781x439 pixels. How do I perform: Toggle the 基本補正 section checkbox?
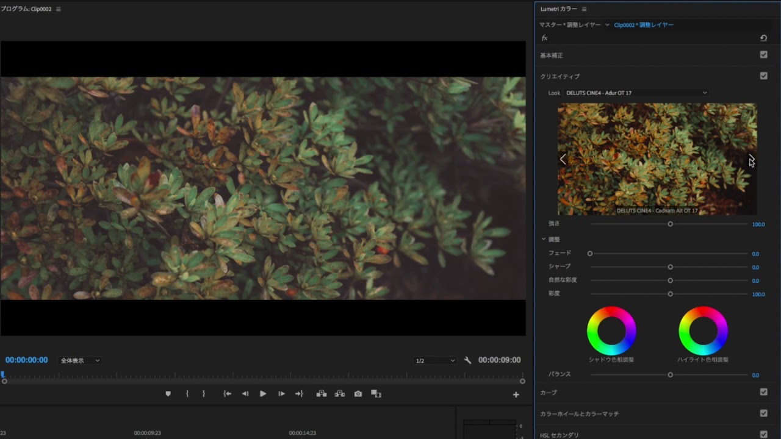pyautogui.click(x=763, y=55)
